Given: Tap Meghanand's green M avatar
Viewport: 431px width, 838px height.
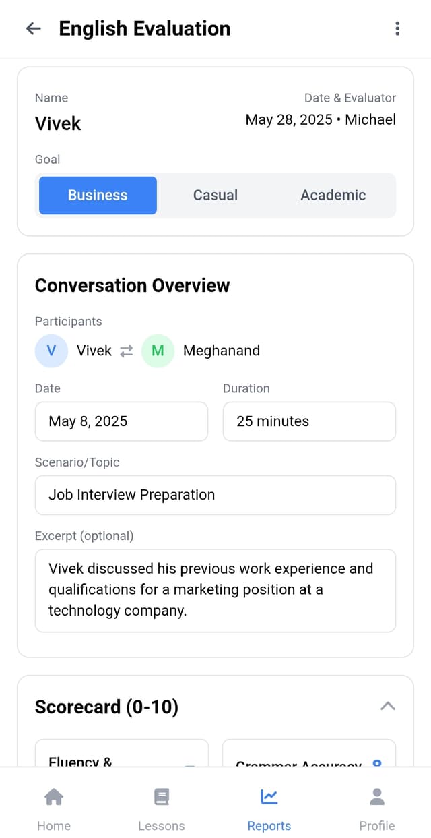Looking at the screenshot, I should point(158,351).
